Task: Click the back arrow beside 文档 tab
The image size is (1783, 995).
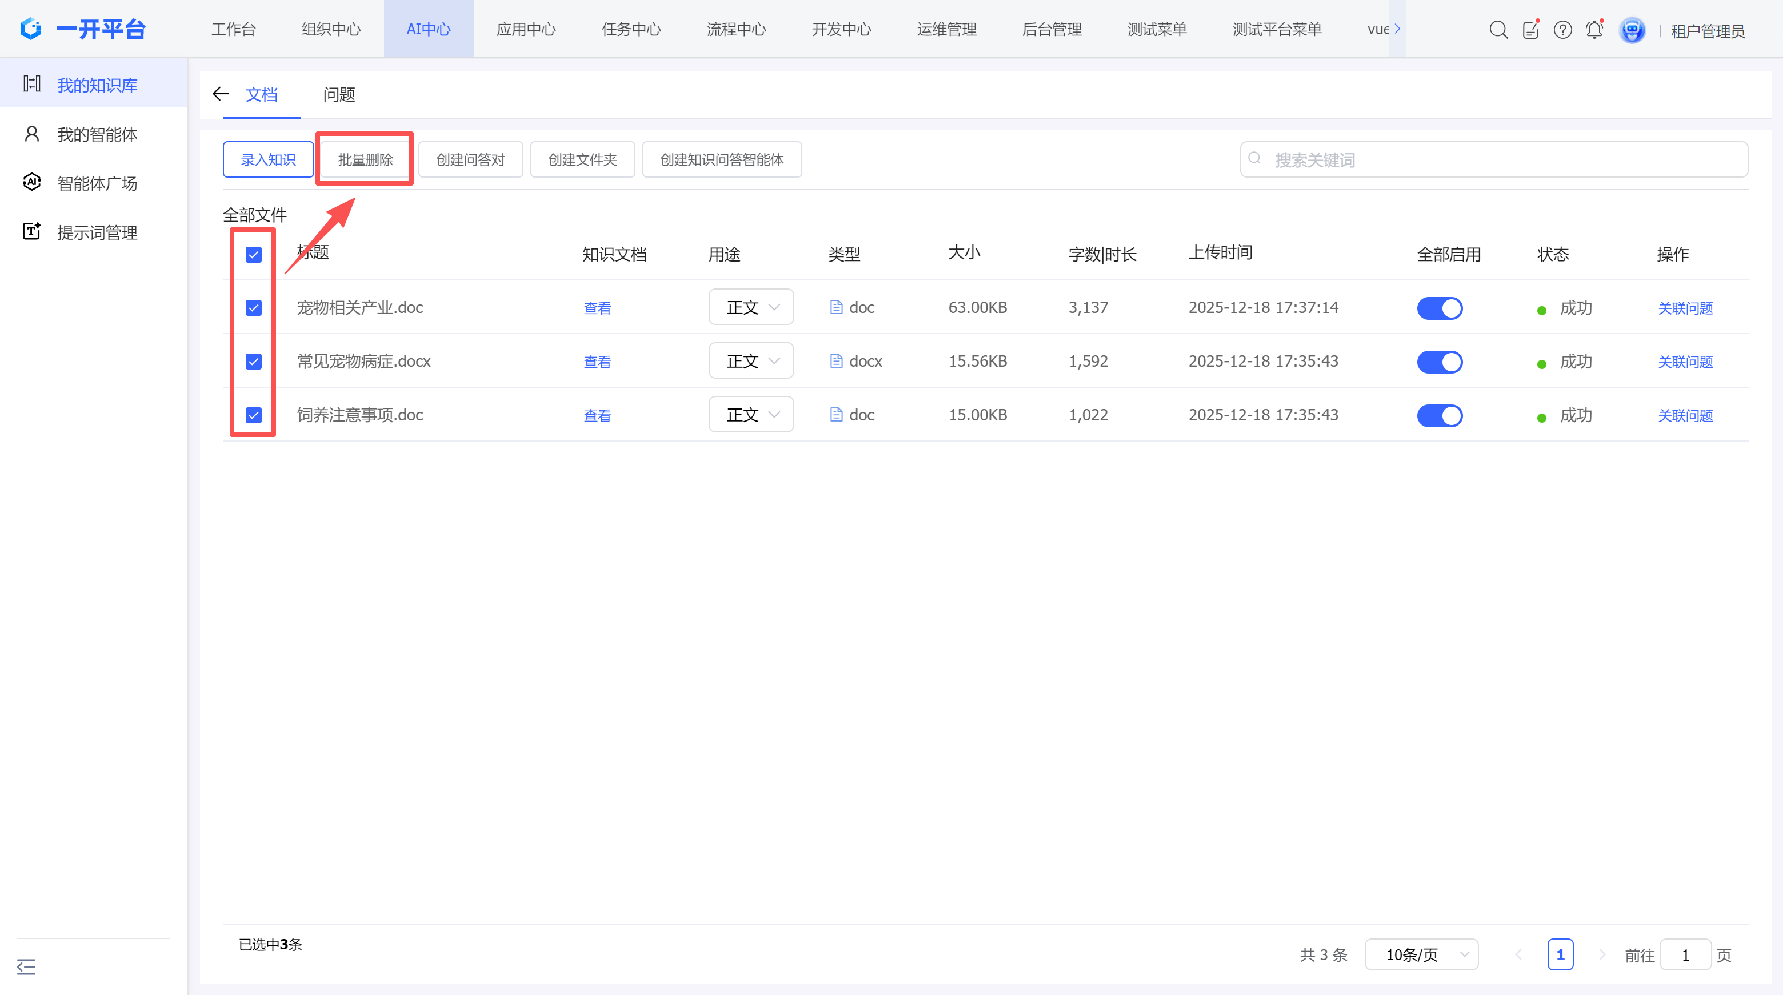Action: click(221, 94)
